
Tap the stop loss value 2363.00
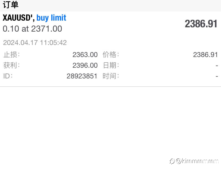[x=85, y=55]
